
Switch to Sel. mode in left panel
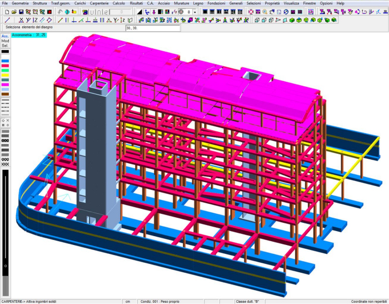pos(5,45)
